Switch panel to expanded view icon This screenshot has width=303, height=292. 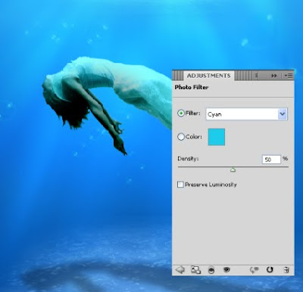(x=195, y=270)
